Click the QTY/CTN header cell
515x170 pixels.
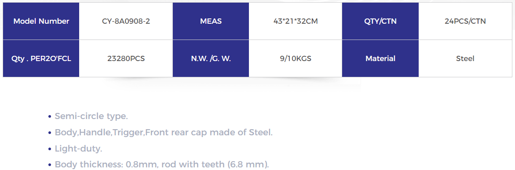380,22
